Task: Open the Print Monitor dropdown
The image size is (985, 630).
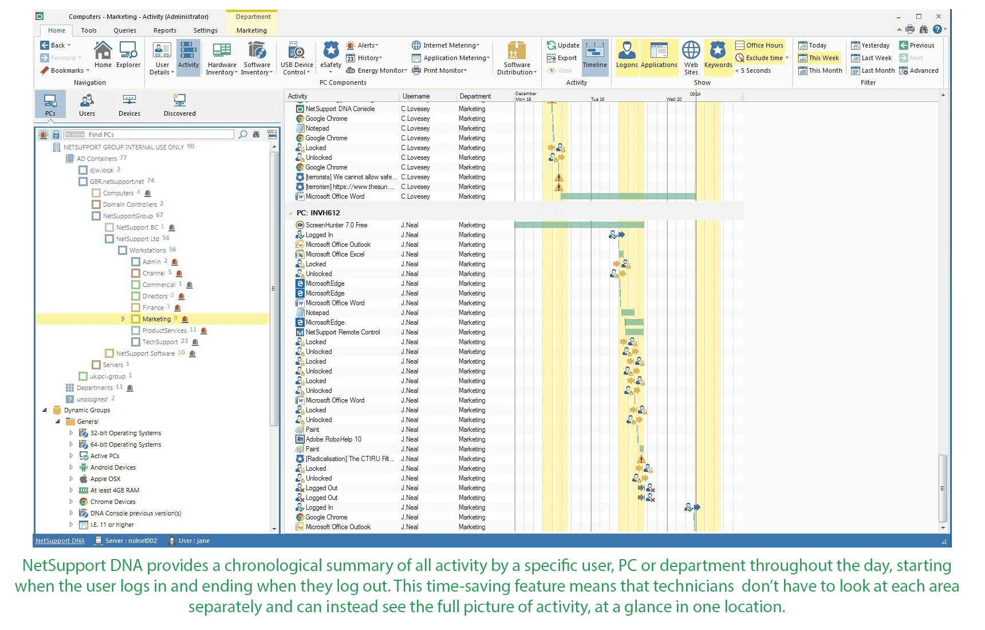Action: coord(439,70)
